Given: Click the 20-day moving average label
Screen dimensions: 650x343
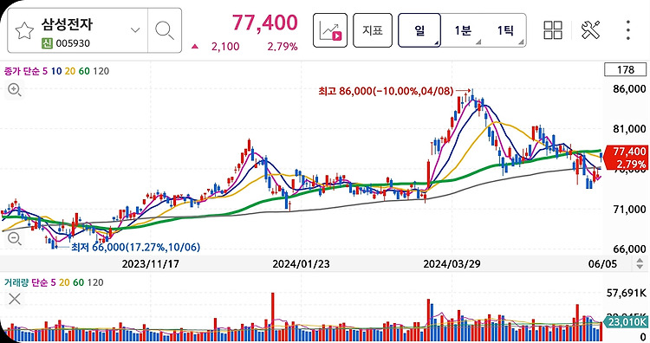Looking at the screenshot, I should [x=70, y=71].
